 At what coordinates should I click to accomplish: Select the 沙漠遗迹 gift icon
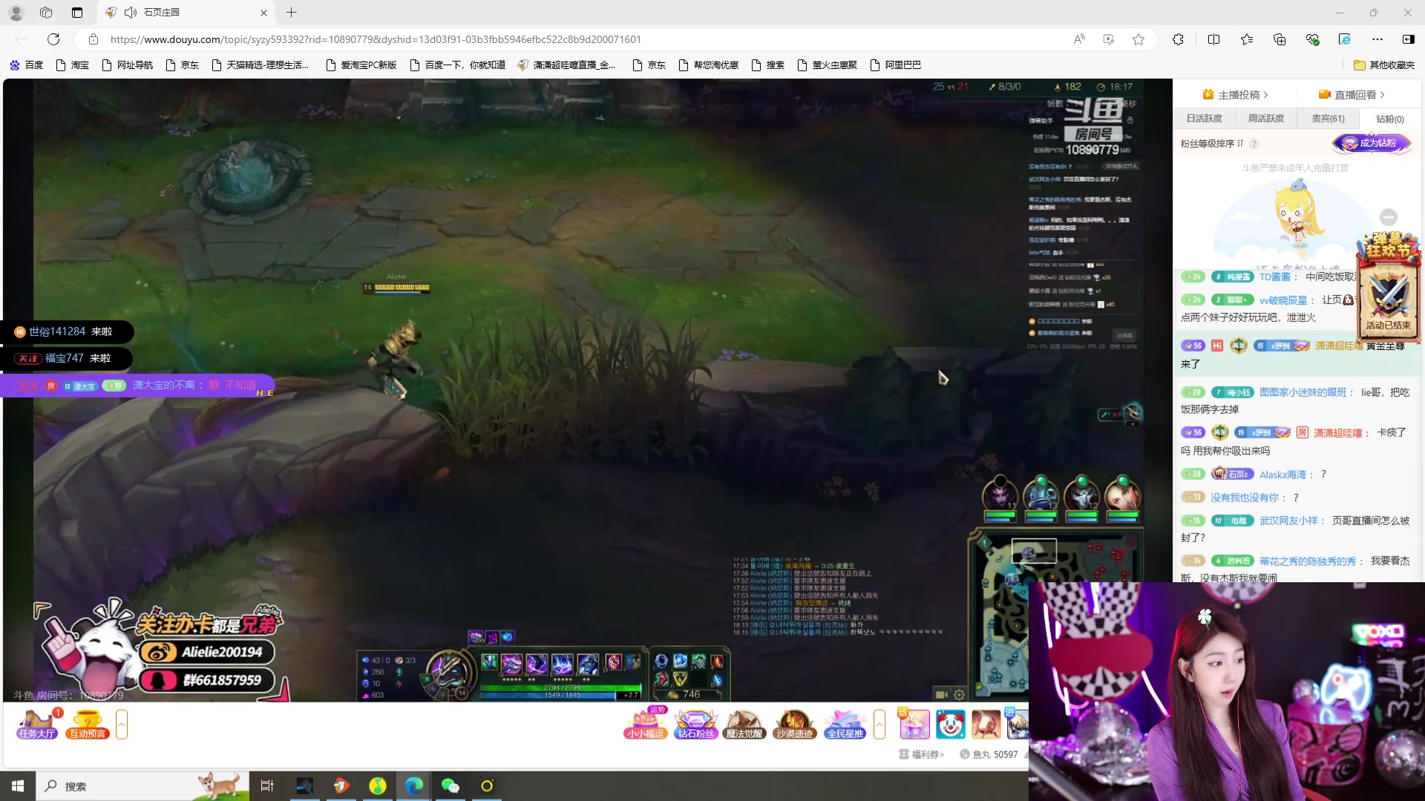[794, 724]
